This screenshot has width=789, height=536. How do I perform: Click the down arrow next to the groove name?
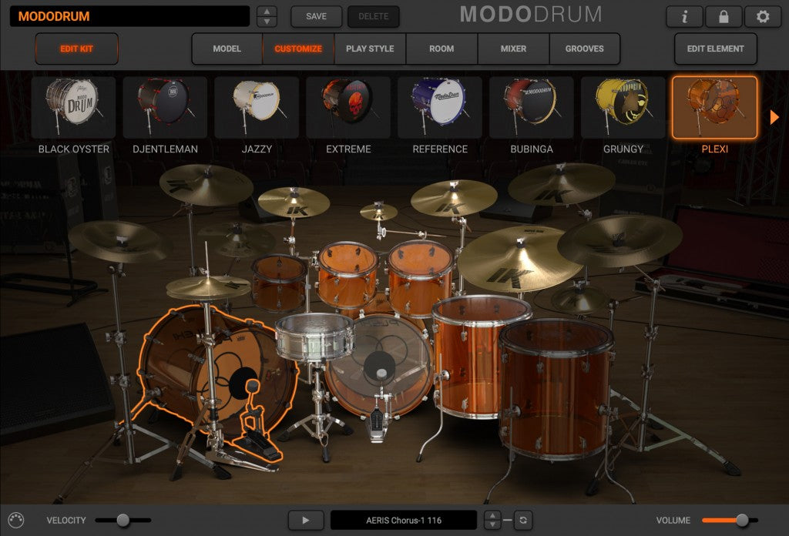click(491, 524)
